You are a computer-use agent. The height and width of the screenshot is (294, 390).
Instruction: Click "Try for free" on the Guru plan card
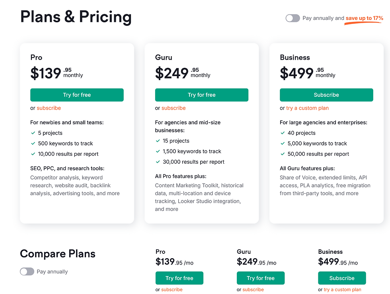(202, 95)
